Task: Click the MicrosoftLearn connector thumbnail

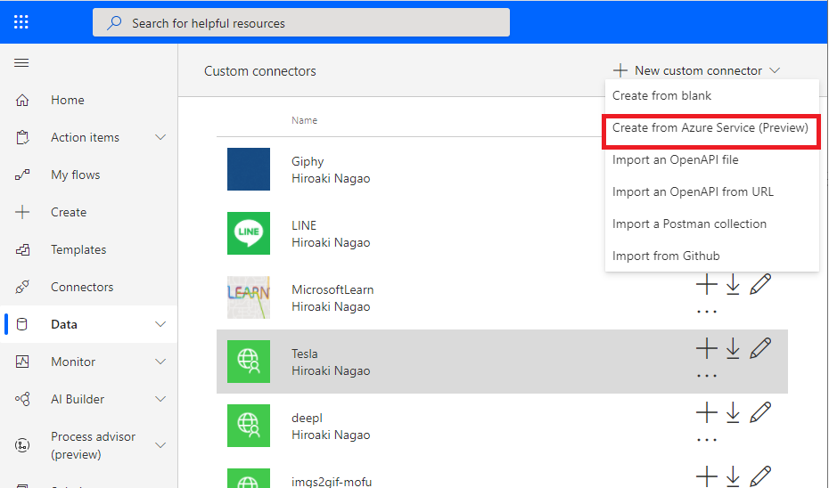Action: pos(249,297)
